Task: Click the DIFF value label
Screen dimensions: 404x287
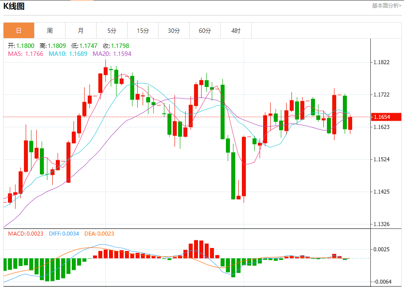Action: point(64,234)
